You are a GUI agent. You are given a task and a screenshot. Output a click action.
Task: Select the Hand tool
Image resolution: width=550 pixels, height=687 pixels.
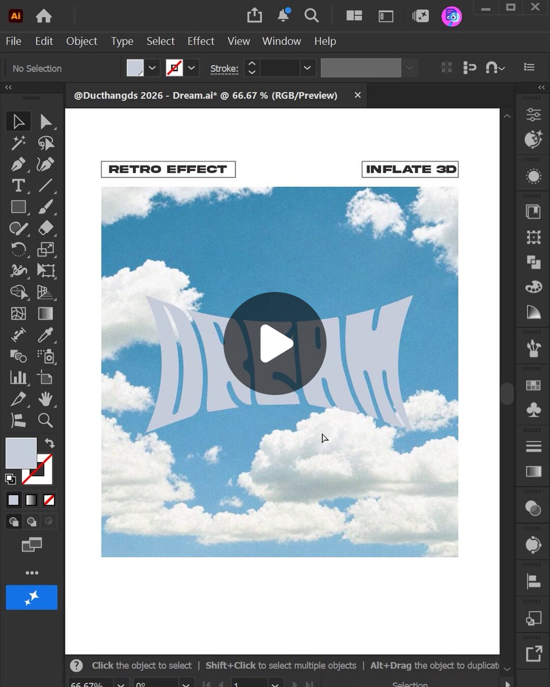pyautogui.click(x=46, y=399)
